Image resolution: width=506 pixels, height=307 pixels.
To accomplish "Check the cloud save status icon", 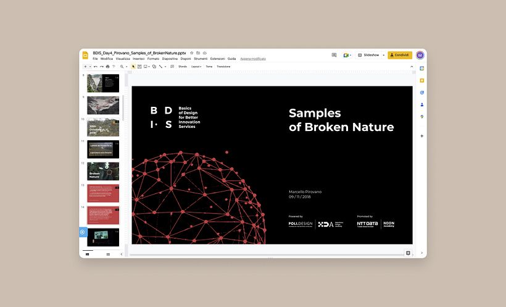I will point(205,53).
